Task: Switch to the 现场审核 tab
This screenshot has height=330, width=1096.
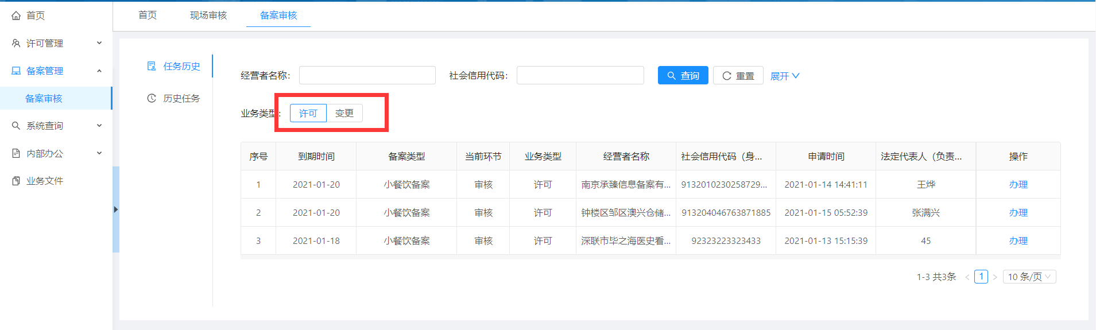Action: tap(208, 15)
